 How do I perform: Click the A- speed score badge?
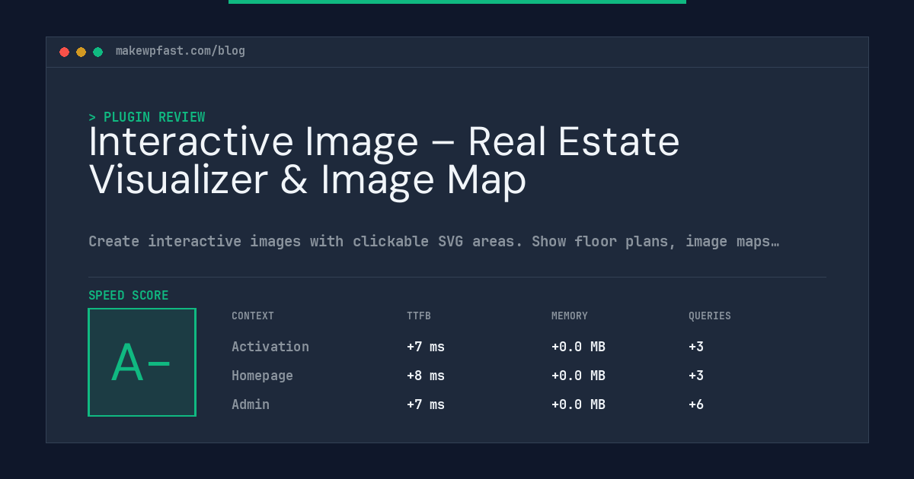142,362
